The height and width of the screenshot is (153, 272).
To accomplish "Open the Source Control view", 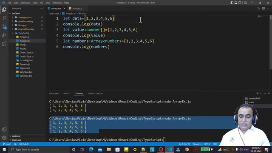I will coord(4,27).
